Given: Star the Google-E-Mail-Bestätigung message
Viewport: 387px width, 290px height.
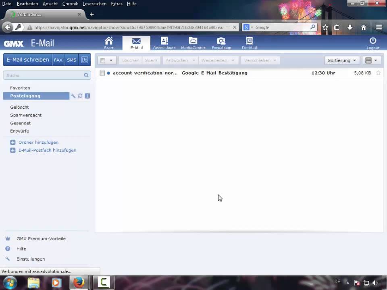Looking at the screenshot, I should click(378, 73).
